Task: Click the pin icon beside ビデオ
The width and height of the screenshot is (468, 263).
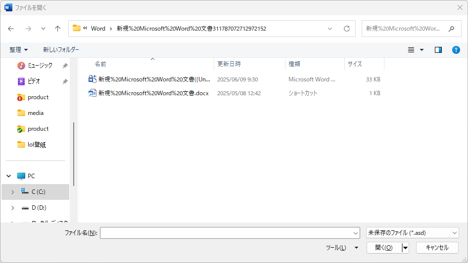Action: [x=65, y=81]
